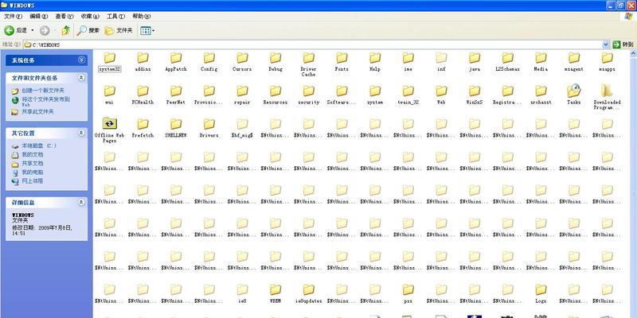Select the ie8 folder icon
Screen dimensions: 637x318
242,289
